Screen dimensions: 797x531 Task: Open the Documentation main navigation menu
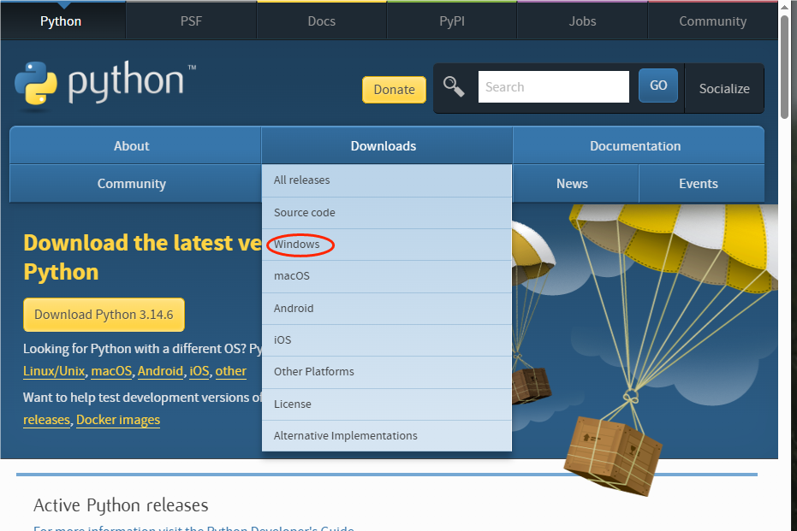(x=639, y=145)
